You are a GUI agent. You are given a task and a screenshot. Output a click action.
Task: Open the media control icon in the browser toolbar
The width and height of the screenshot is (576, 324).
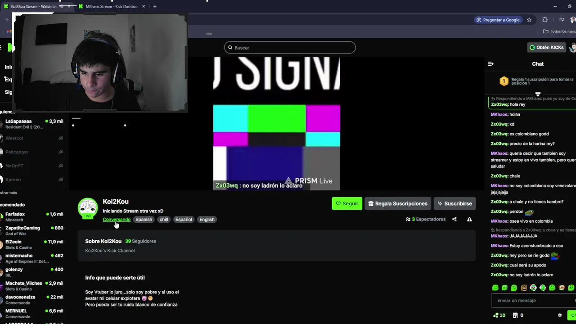click(x=562, y=20)
